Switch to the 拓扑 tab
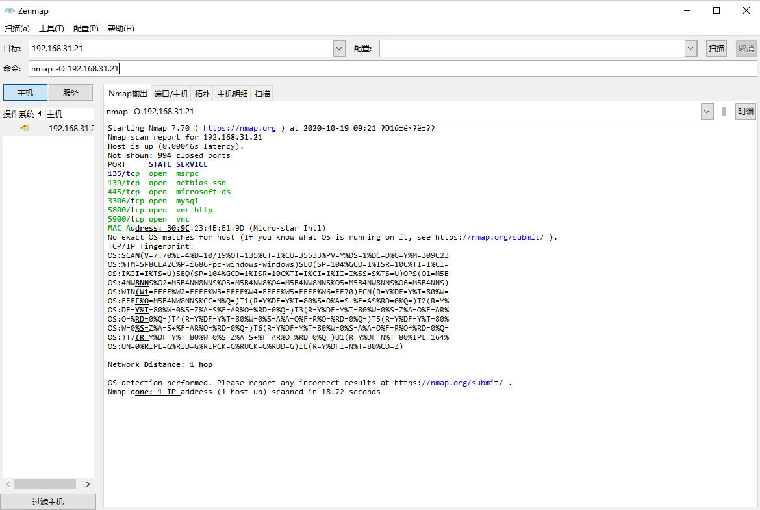 (202, 94)
